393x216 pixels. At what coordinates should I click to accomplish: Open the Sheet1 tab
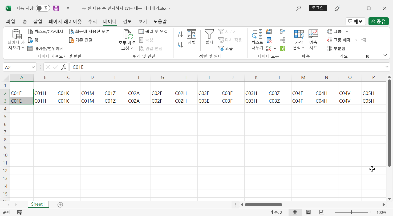coord(38,204)
